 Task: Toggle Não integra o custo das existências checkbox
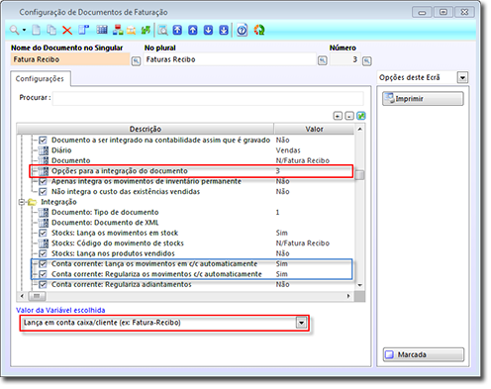[43, 192]
